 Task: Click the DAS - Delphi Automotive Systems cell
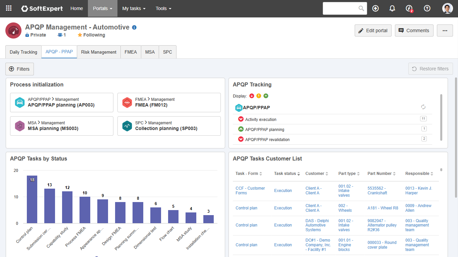[317, 225]
